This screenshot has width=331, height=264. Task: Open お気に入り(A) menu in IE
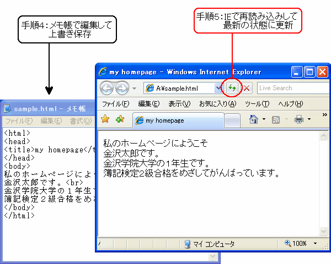[x=217, y=104]
